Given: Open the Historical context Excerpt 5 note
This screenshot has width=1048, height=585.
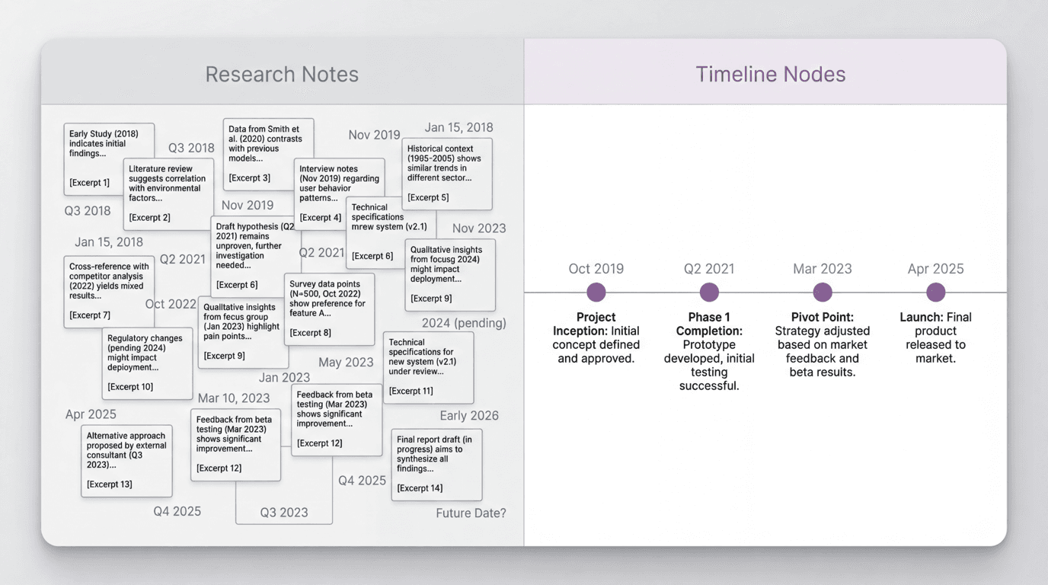Looking at the screenshot, I should [446, 174].
